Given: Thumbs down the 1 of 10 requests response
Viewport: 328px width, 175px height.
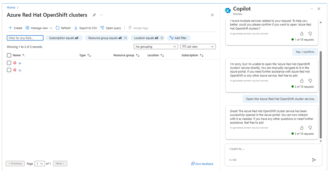Looking at the screenshot, I should pos(310,34).
